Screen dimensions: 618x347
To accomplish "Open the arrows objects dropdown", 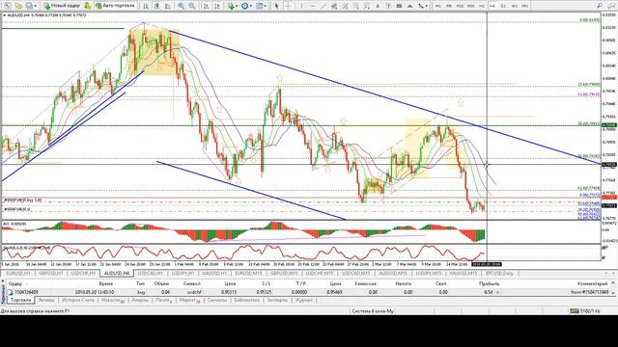I will coord(423,6).
